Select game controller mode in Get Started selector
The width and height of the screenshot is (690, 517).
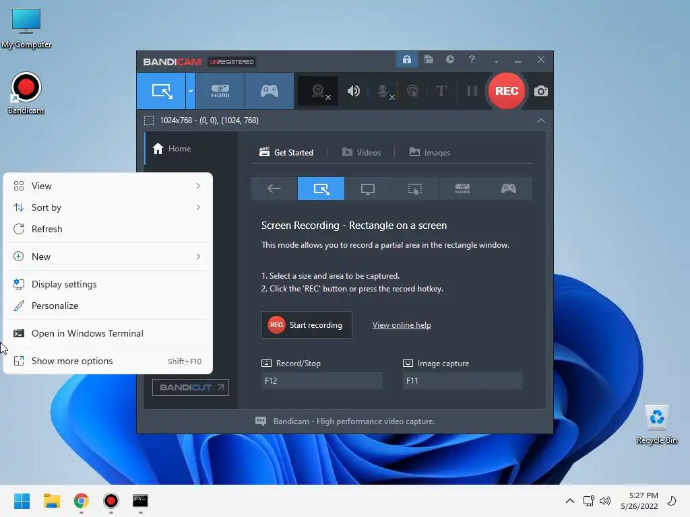coord(509,188)
